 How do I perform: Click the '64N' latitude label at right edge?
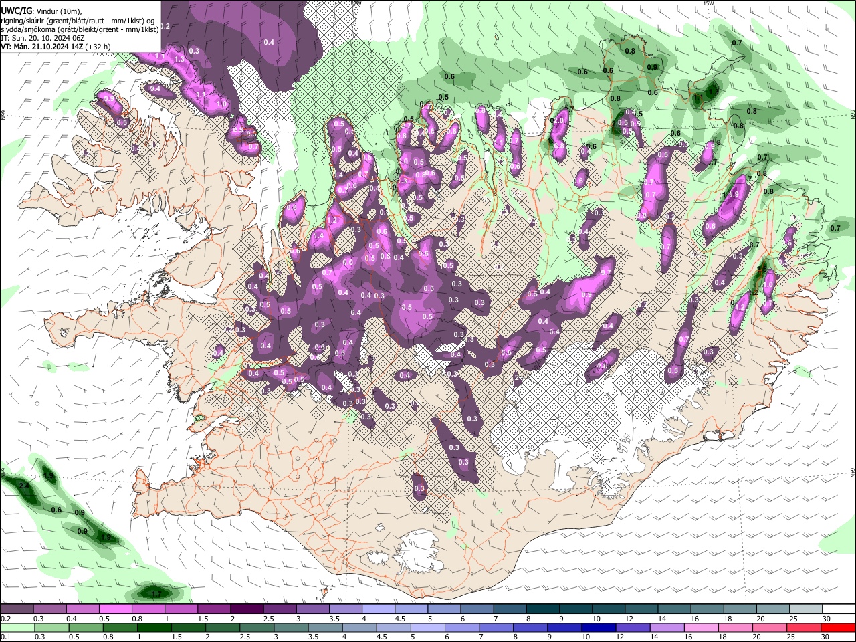(853, 472)
